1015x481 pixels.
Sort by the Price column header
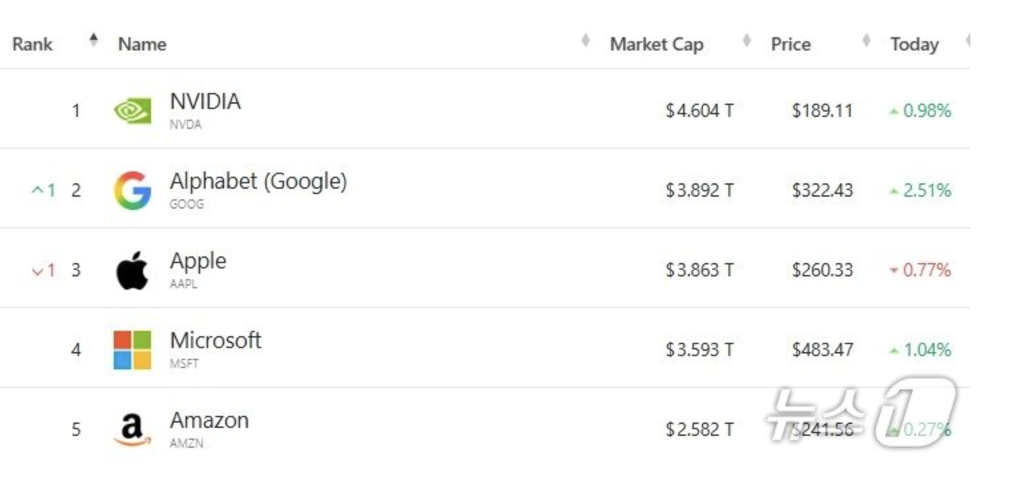(x=791, y=45)
